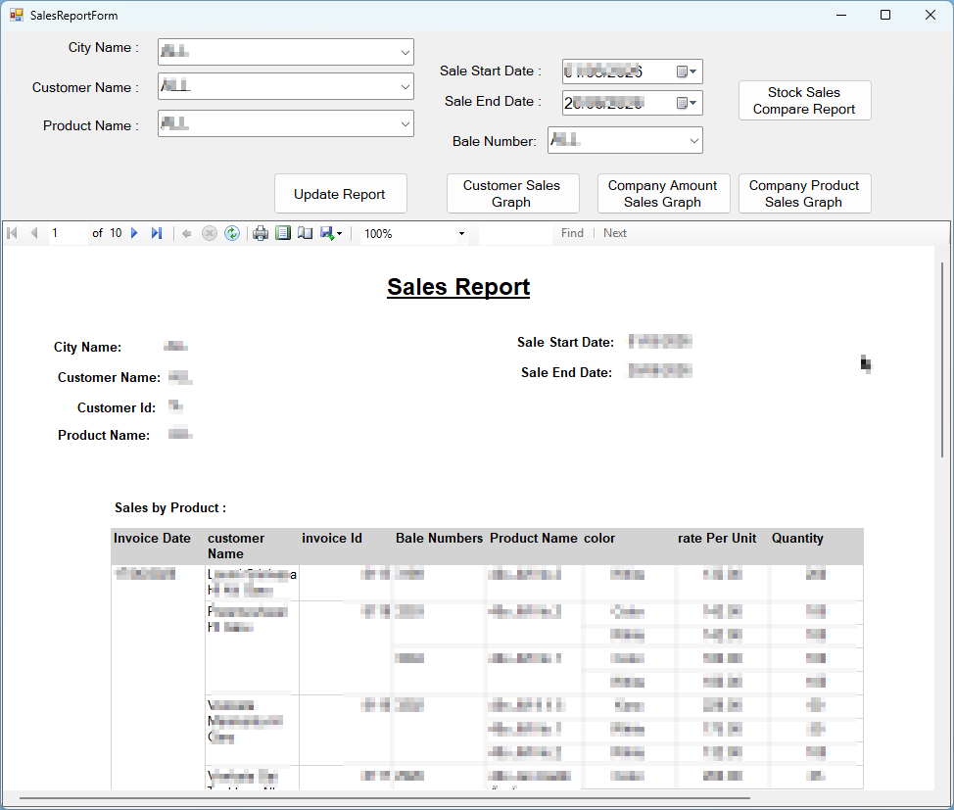Image resolution: width=954 pixels, height=810 pixels.
Task: Go to first page of report
Action: click(12, 233)
